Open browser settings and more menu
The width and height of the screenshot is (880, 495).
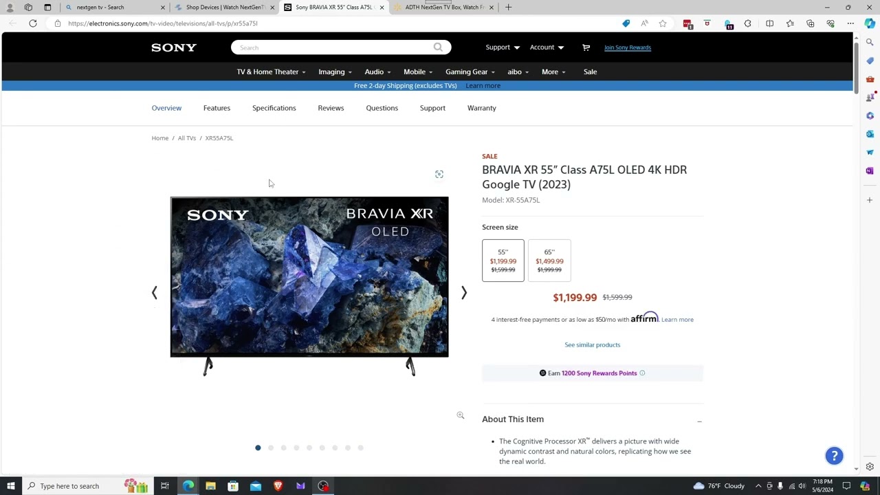click(x=850, y=23)
